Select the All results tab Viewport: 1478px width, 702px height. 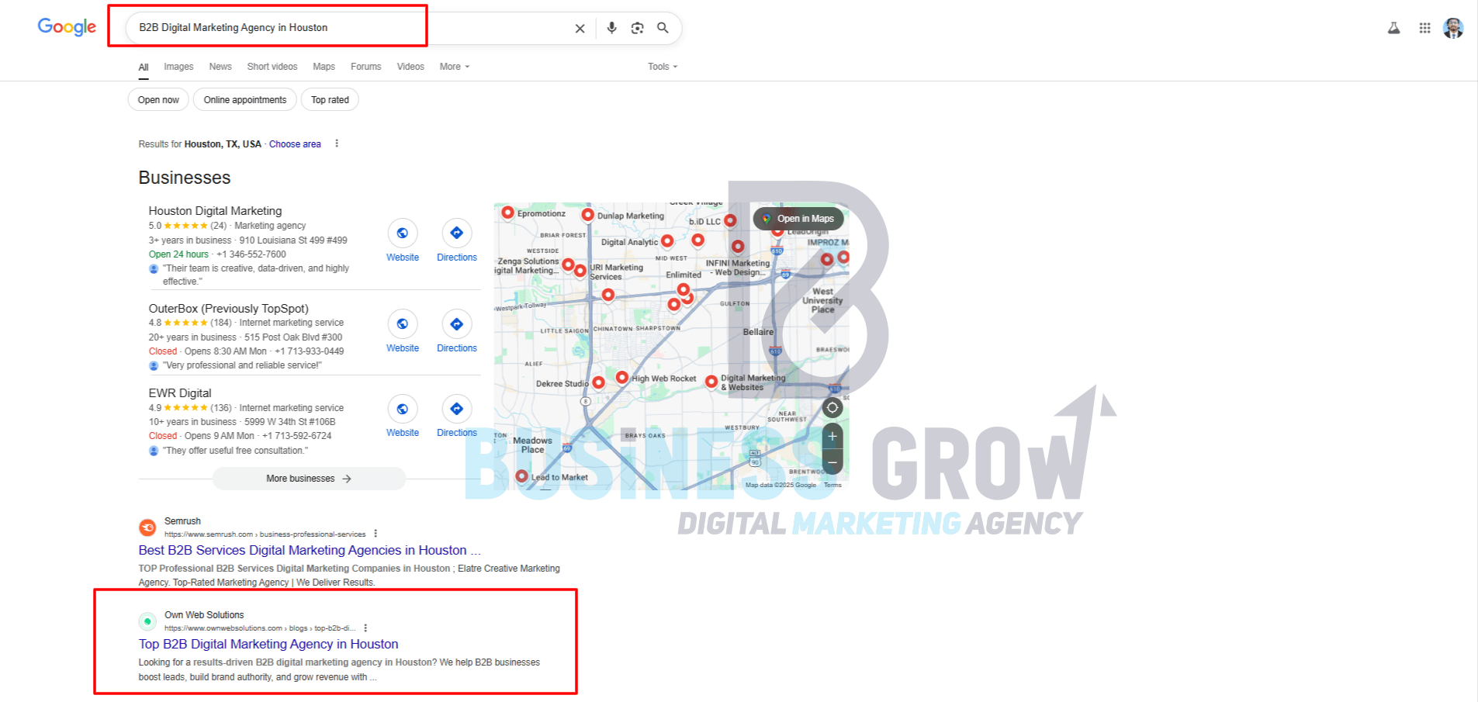(144, 67)
